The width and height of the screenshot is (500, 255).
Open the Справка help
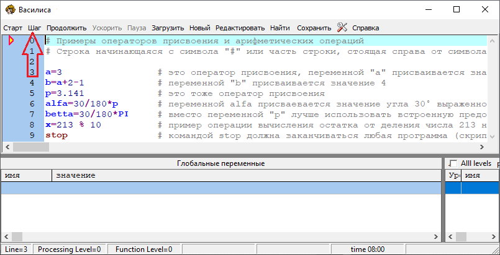coord(365,28)
